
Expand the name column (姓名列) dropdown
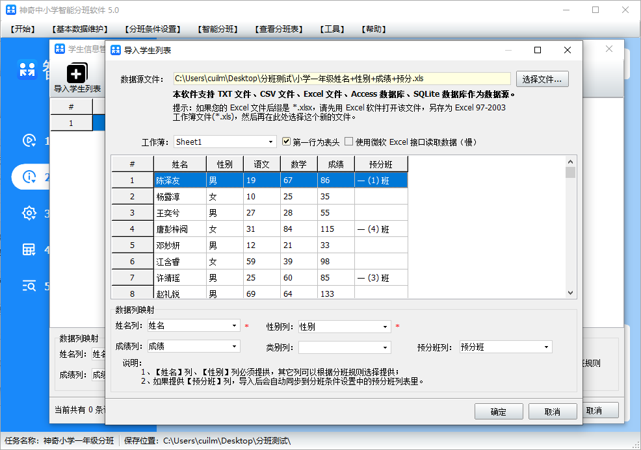tap(193, 325)
